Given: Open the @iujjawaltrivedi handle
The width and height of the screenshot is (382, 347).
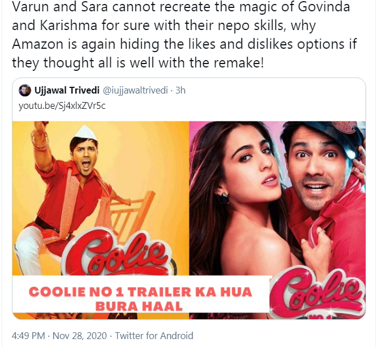Looking at the screenshot, I should point(135,90).
